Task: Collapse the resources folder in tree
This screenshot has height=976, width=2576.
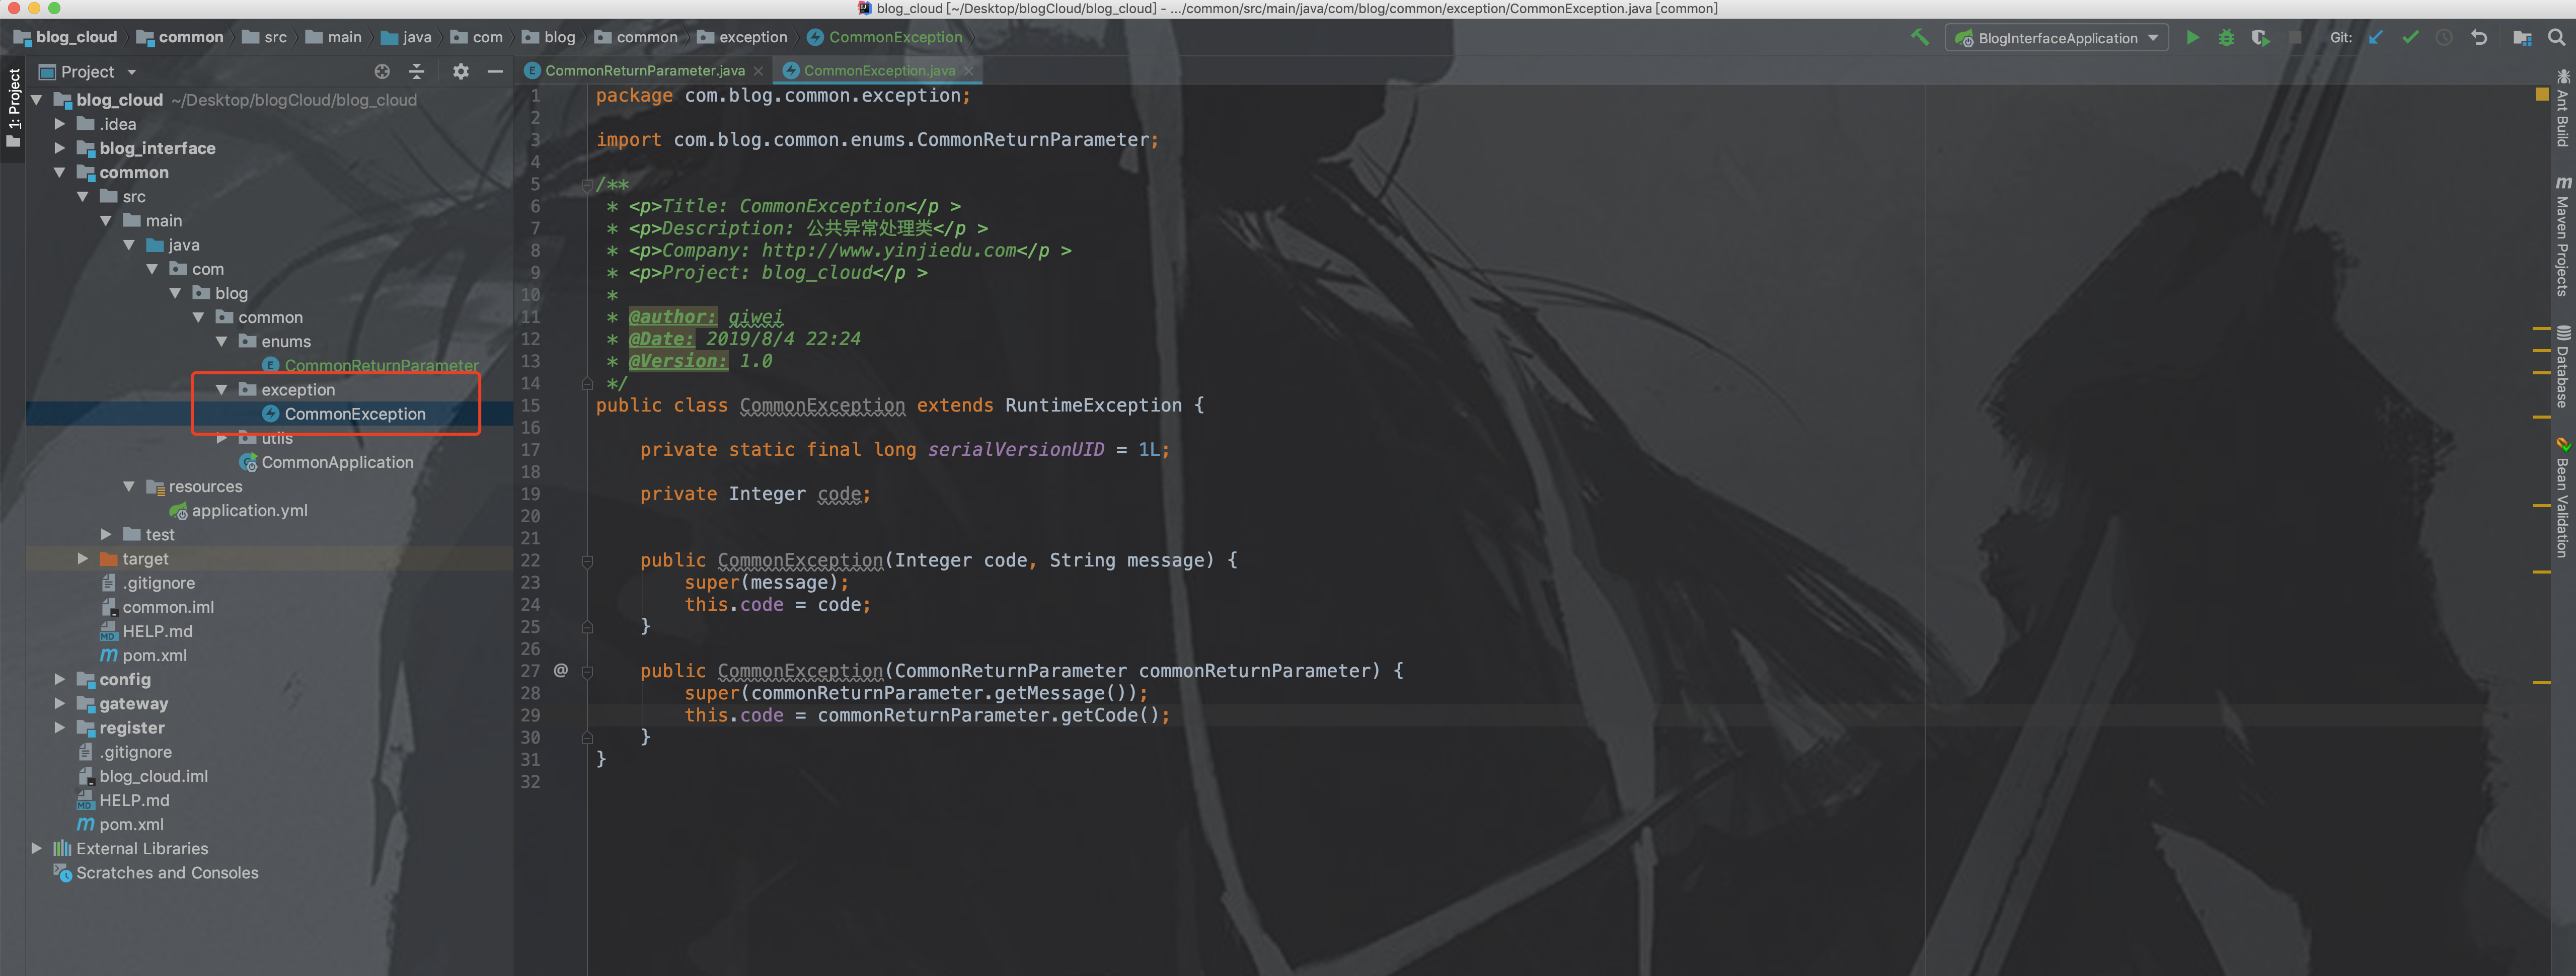Action: pyautogui.click(x=129, y=486)
